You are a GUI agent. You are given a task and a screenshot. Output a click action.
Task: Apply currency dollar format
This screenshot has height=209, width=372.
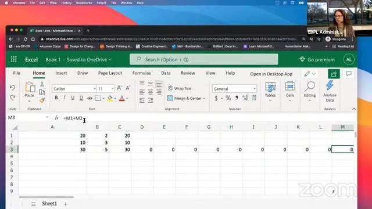point(216,98)
